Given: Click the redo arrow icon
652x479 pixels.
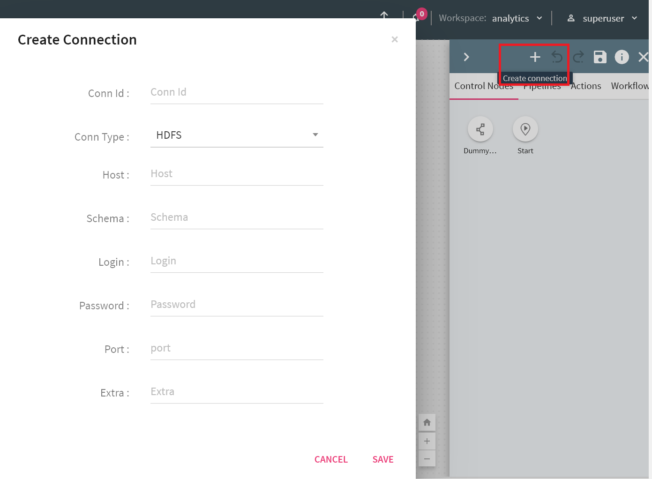Looking at the screenshot, I should click(x=578, y=57).
